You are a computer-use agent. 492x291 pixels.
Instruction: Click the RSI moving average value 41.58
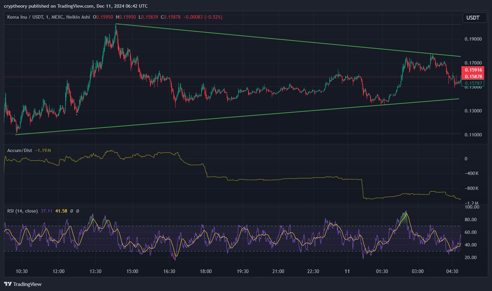click(x=61, y=211)
